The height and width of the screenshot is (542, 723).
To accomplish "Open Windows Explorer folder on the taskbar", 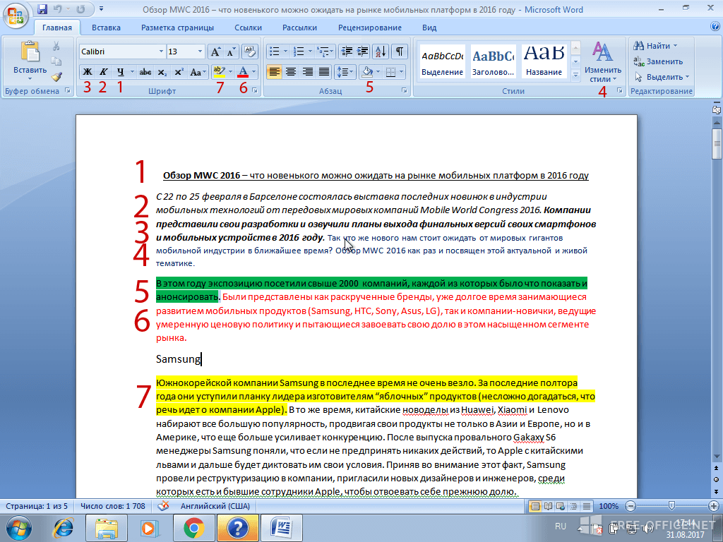I will (x=106, y=528).
